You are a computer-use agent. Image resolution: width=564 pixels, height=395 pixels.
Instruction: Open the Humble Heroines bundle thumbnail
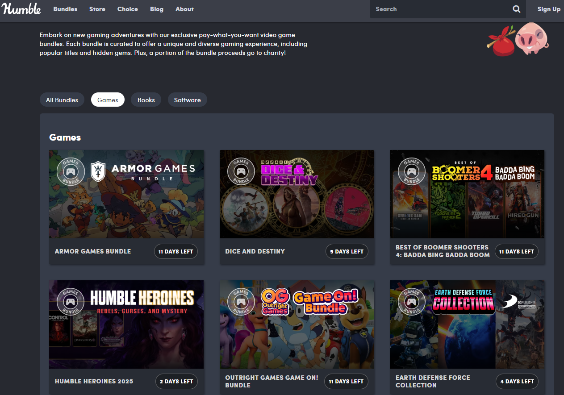coord(126,324)
